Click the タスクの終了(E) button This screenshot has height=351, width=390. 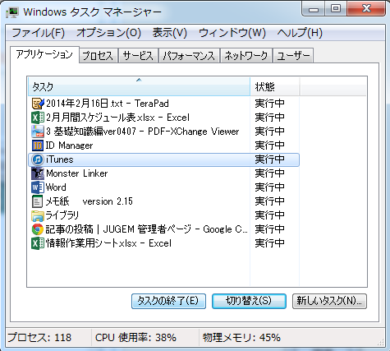click(168, 301)
